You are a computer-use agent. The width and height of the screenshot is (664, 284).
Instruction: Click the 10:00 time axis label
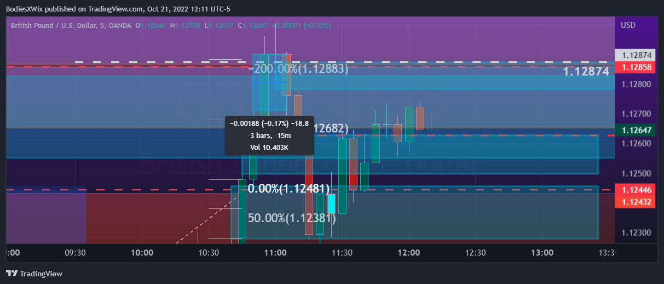click(142, 253)
